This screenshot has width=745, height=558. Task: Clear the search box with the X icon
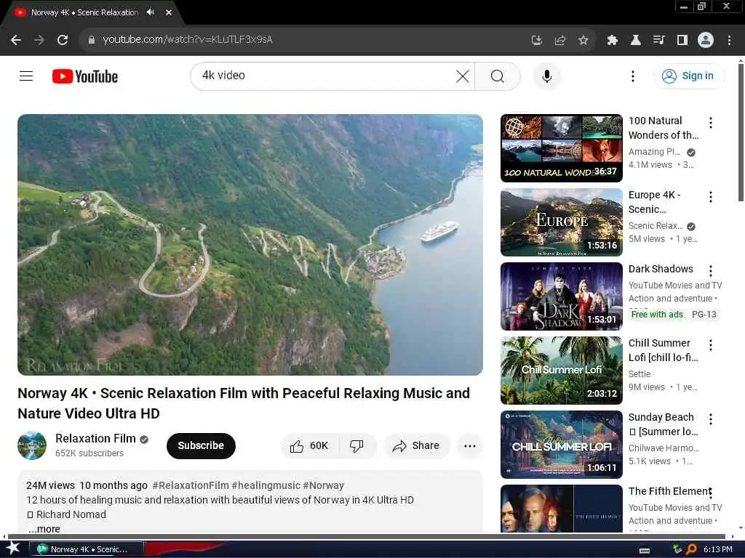point(462,76)
